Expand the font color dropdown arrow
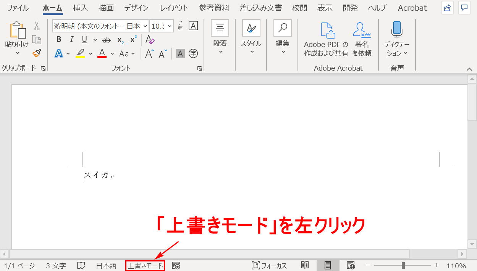 click(x=113, y=54)
